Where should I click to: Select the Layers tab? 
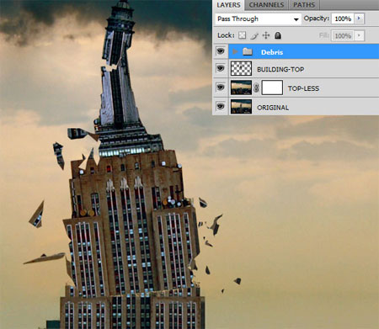click(x=228, y=5)
